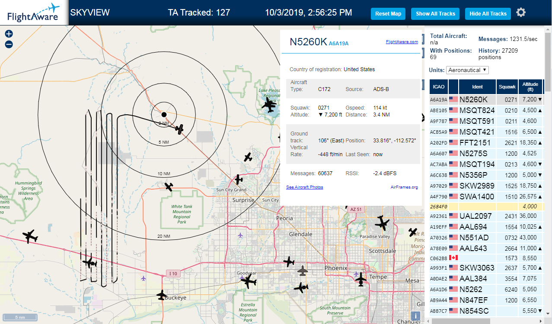The image size is (552, 324).
Task: Select the black aircraft directly below the grey aircraft
Action: point(301,287)
